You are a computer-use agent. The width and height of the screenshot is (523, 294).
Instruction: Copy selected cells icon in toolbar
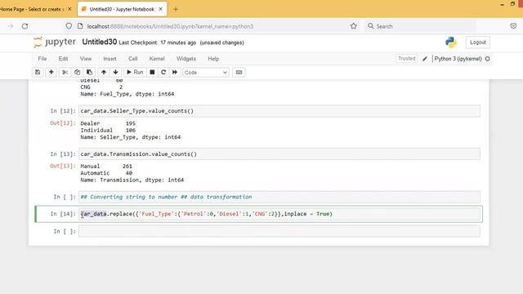click(77, 73)
